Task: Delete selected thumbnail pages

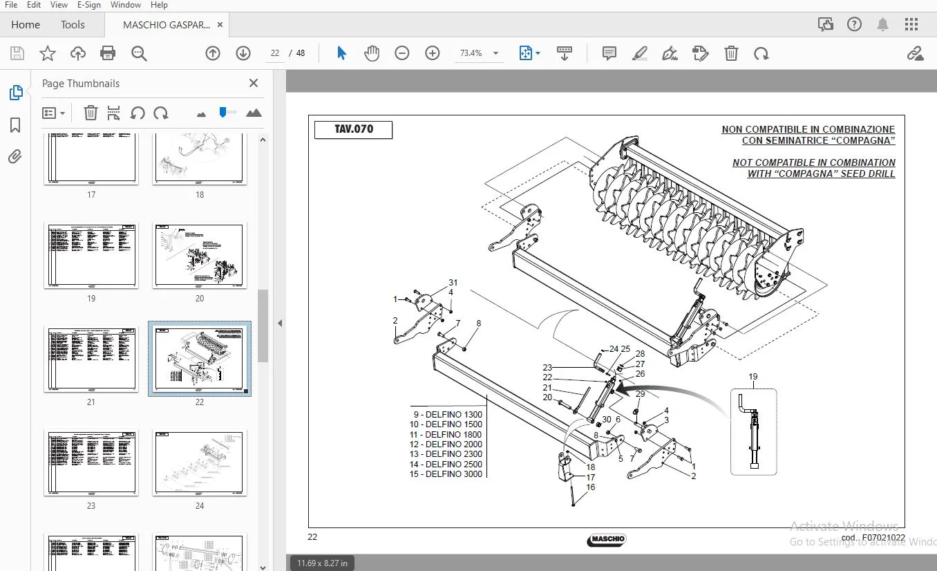Action: pyautogui.click(x=91, y=113)
